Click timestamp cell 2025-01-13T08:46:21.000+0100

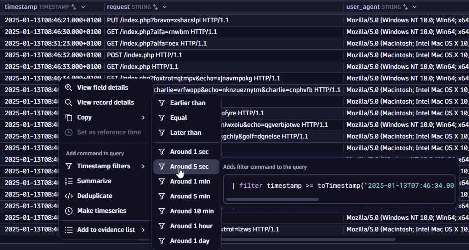(53, 20)
